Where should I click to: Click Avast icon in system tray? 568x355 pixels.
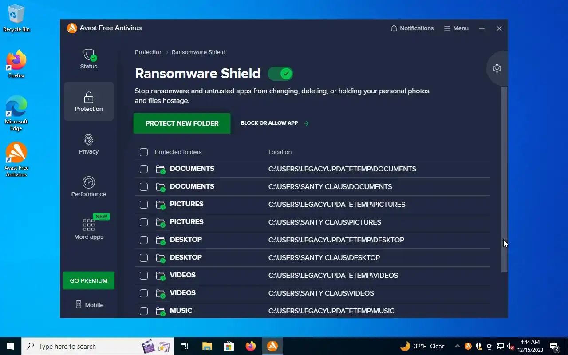[468, 346]
